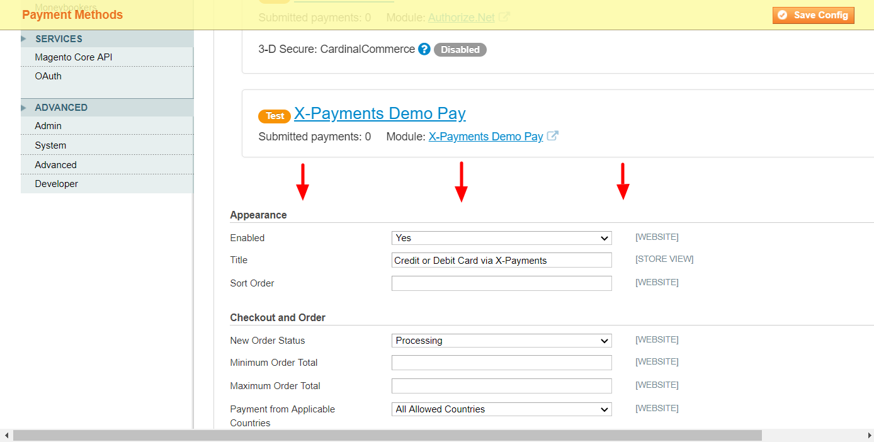
Task: Click the Title text field
Action: pos(502,260)
